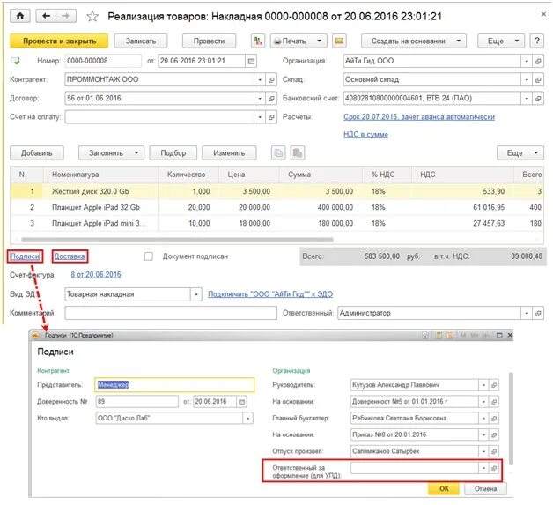This screenshot has width=553, height=505.
Task: Click the Комментарий input field
Action: (171, 313)
